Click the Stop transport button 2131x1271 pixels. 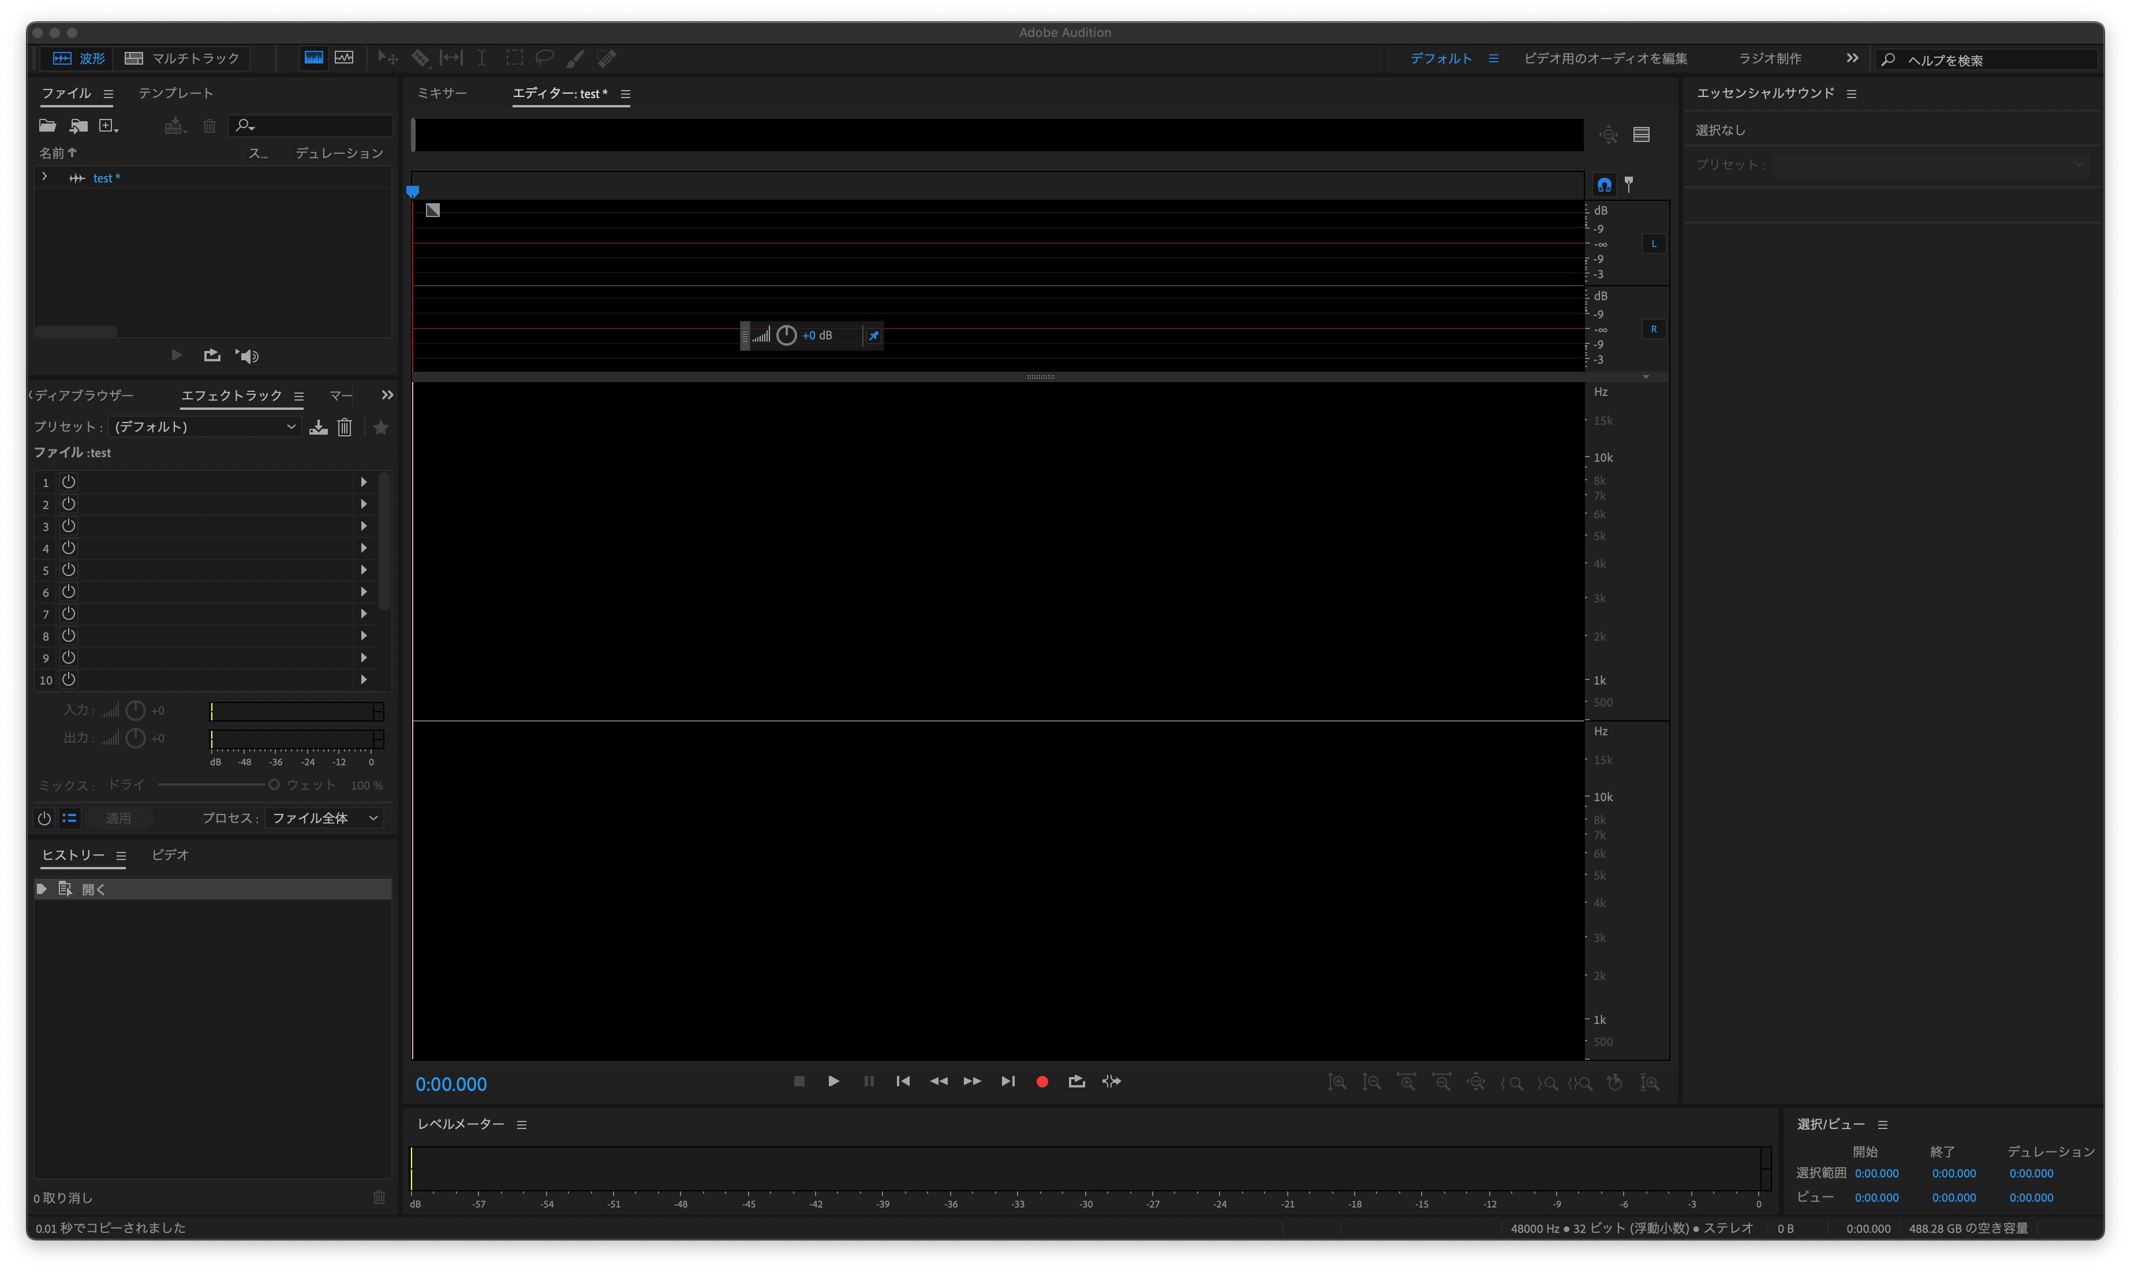799,1081
